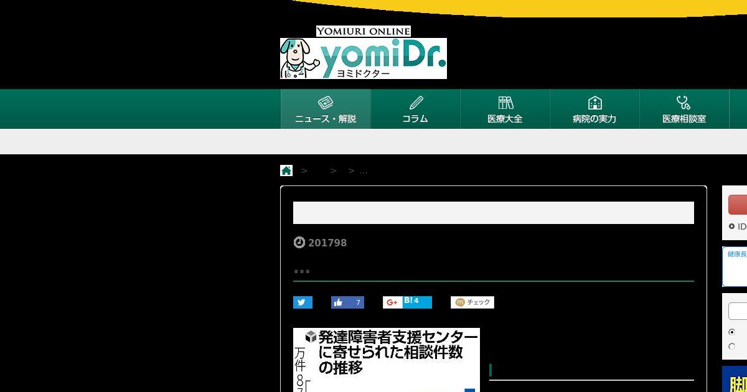747x392 pixels.
Task: Click the 健康長 sidebar banner
Action: point(735,266)
